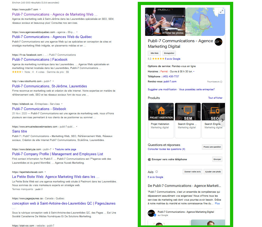Open the SEO product card

[213, 120]
